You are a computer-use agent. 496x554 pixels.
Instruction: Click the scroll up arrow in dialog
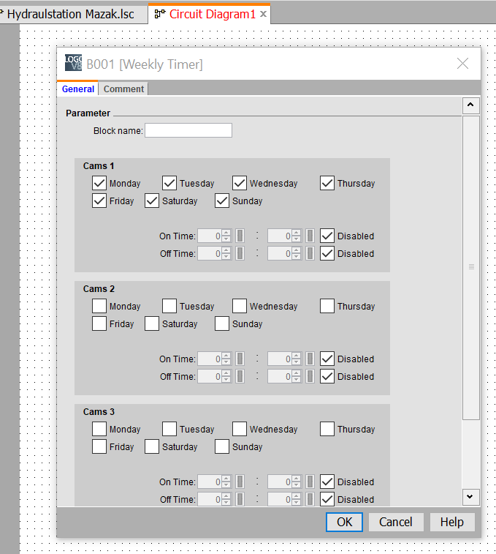point(470,105)
